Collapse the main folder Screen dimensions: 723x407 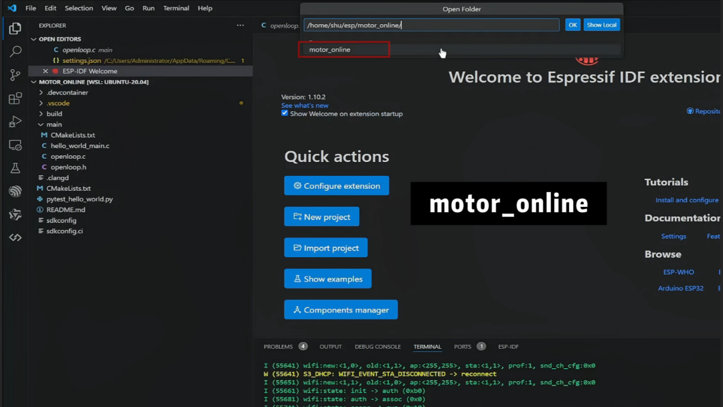[x=41, y=125]
